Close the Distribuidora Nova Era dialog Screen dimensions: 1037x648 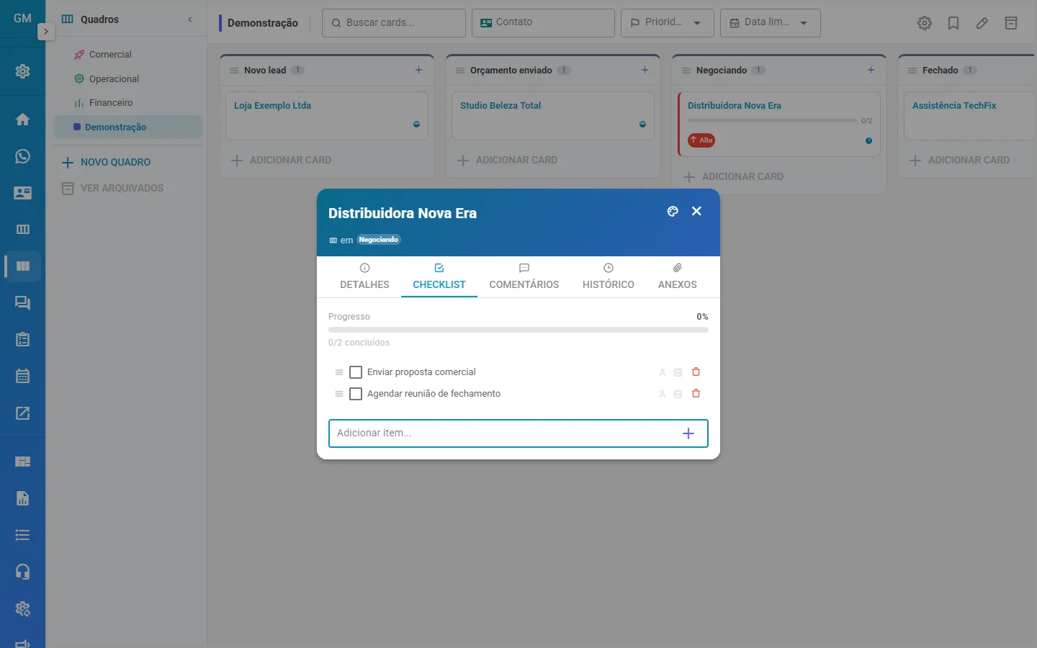tap(696, 211)
